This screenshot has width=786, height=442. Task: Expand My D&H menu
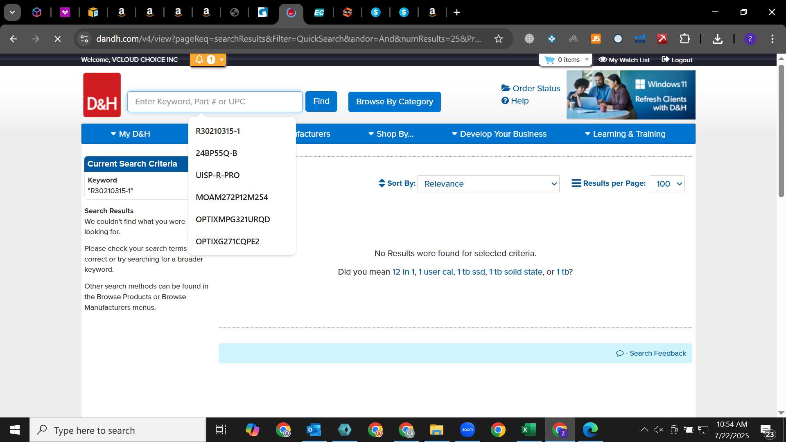131,134
